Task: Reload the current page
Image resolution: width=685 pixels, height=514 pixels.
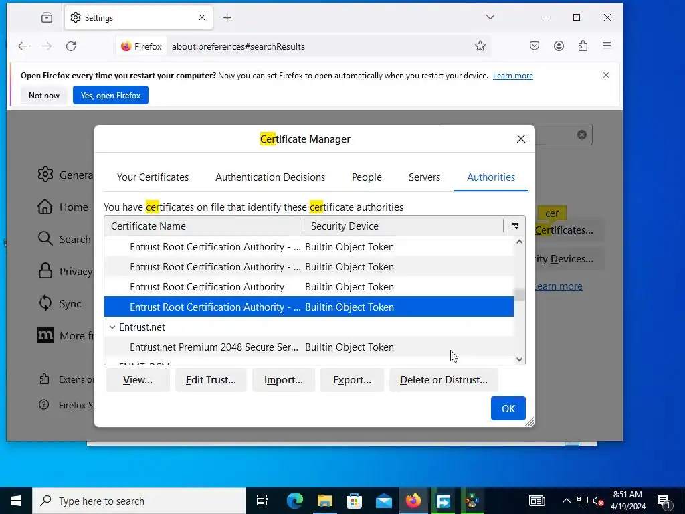Action: (71, 46)
